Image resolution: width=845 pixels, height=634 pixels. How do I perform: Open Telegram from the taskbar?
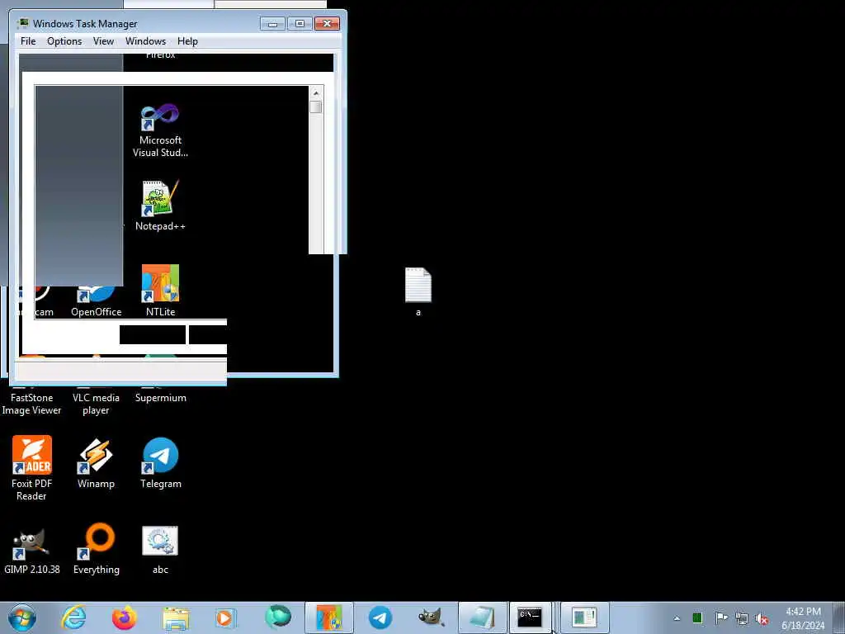[380, 617]
